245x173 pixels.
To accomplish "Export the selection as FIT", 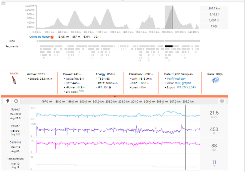I will pyautogui.click(x=180, y=87).
